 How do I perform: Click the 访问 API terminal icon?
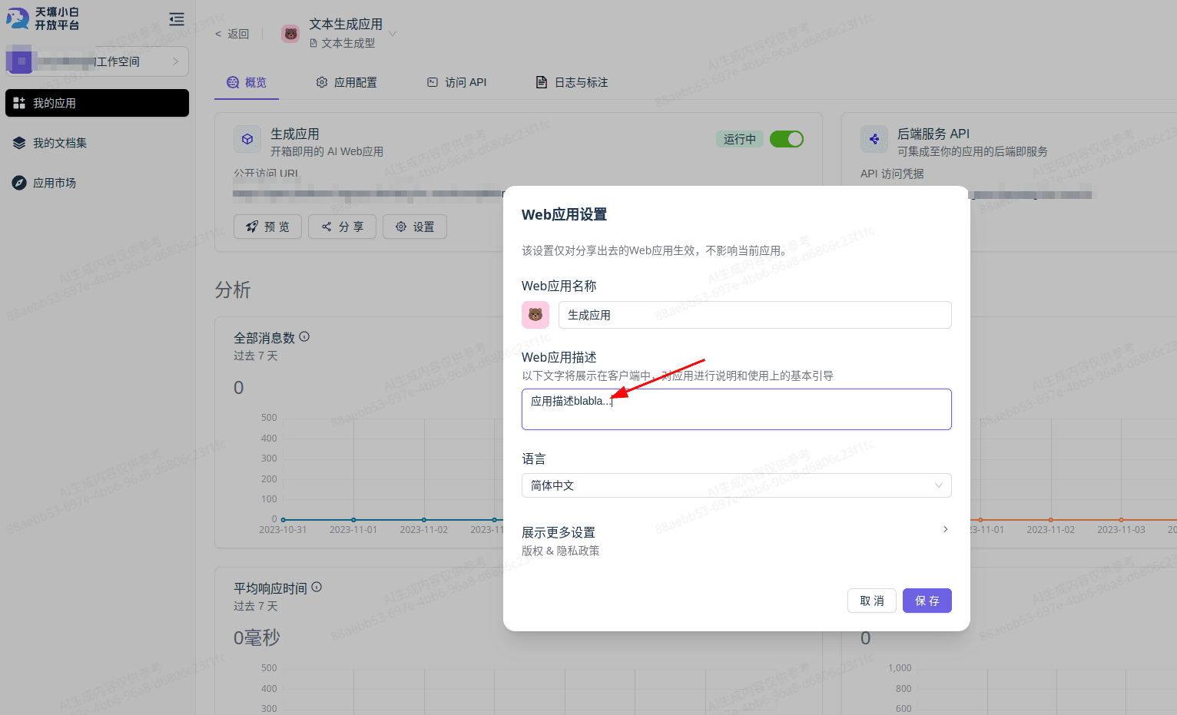(x=433, y=82)
